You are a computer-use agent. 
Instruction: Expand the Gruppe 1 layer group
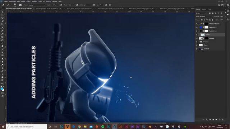coord(199,42)
